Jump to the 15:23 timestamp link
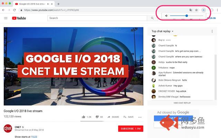This screenshot has height=138, width=221. point(34,137)
